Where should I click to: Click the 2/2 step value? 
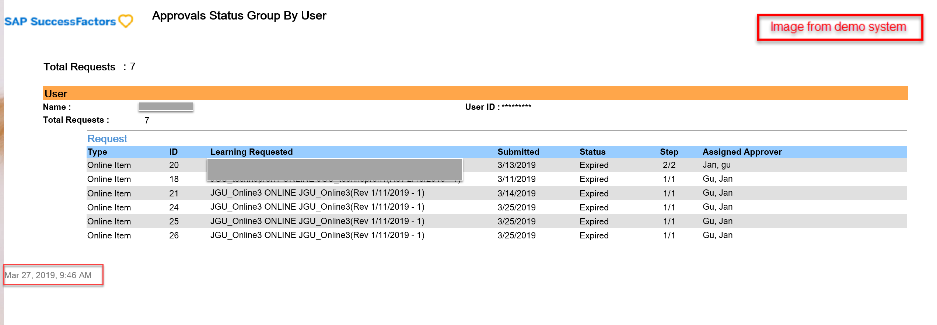tap(669, 165)
